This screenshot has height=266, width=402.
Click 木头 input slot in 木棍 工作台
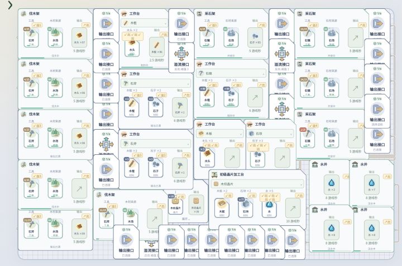pyautogui.click(x=132, y=49)
